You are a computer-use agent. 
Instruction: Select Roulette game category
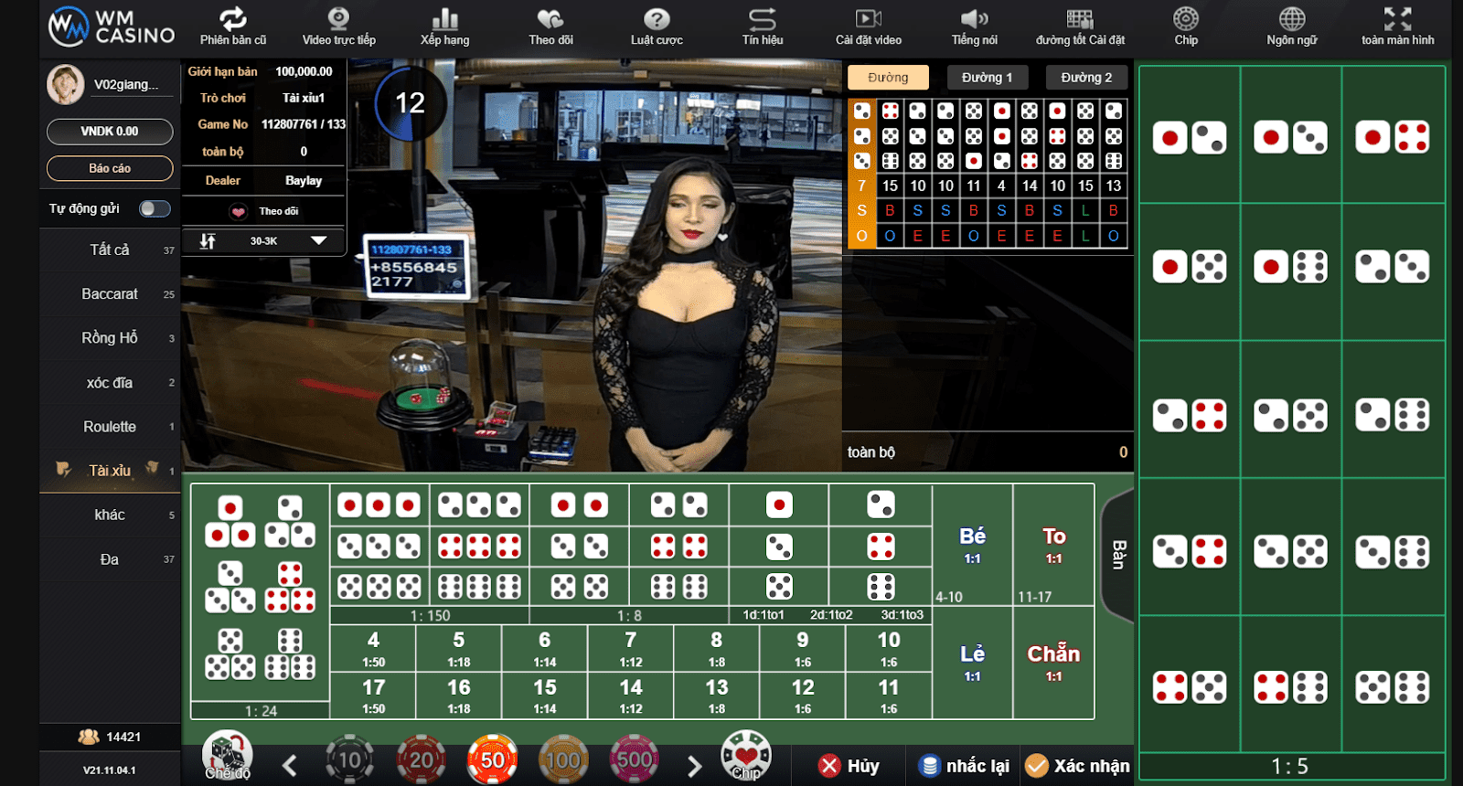point(110,427)
